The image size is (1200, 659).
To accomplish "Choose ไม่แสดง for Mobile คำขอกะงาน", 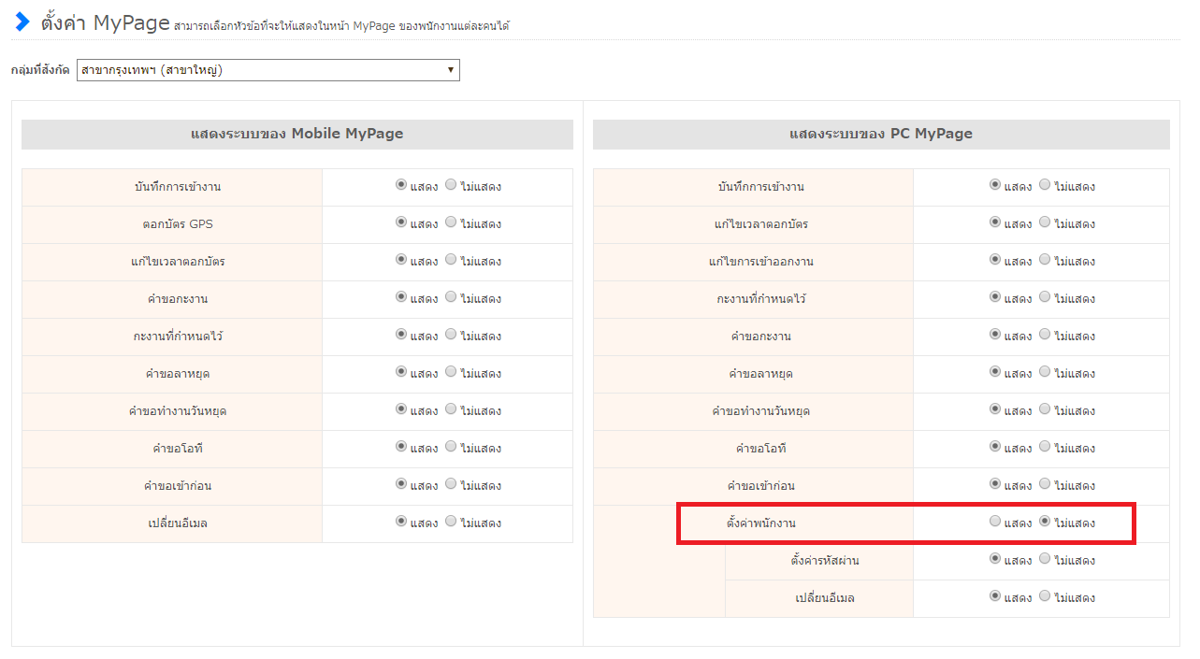I will [451, 297].
